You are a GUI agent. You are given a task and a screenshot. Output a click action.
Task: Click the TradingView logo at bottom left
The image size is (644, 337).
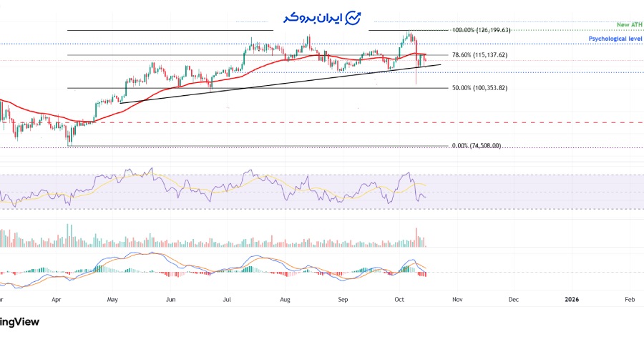point(19,322)
